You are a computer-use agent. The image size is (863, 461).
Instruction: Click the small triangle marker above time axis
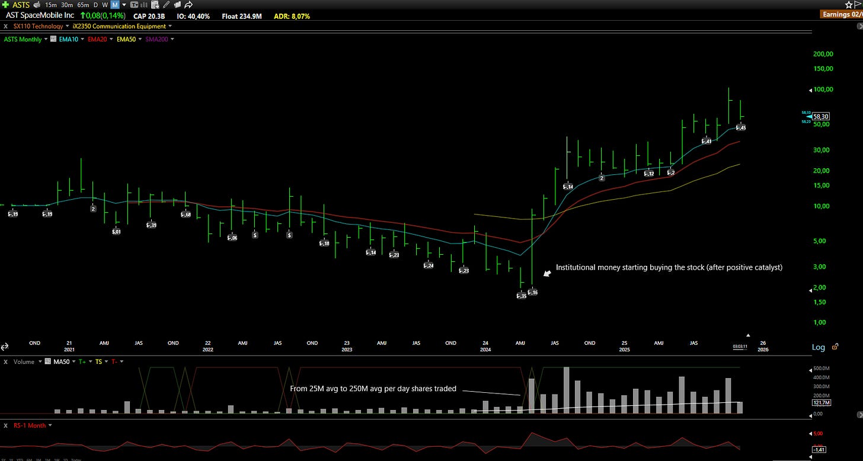click(x=748, y=335)
